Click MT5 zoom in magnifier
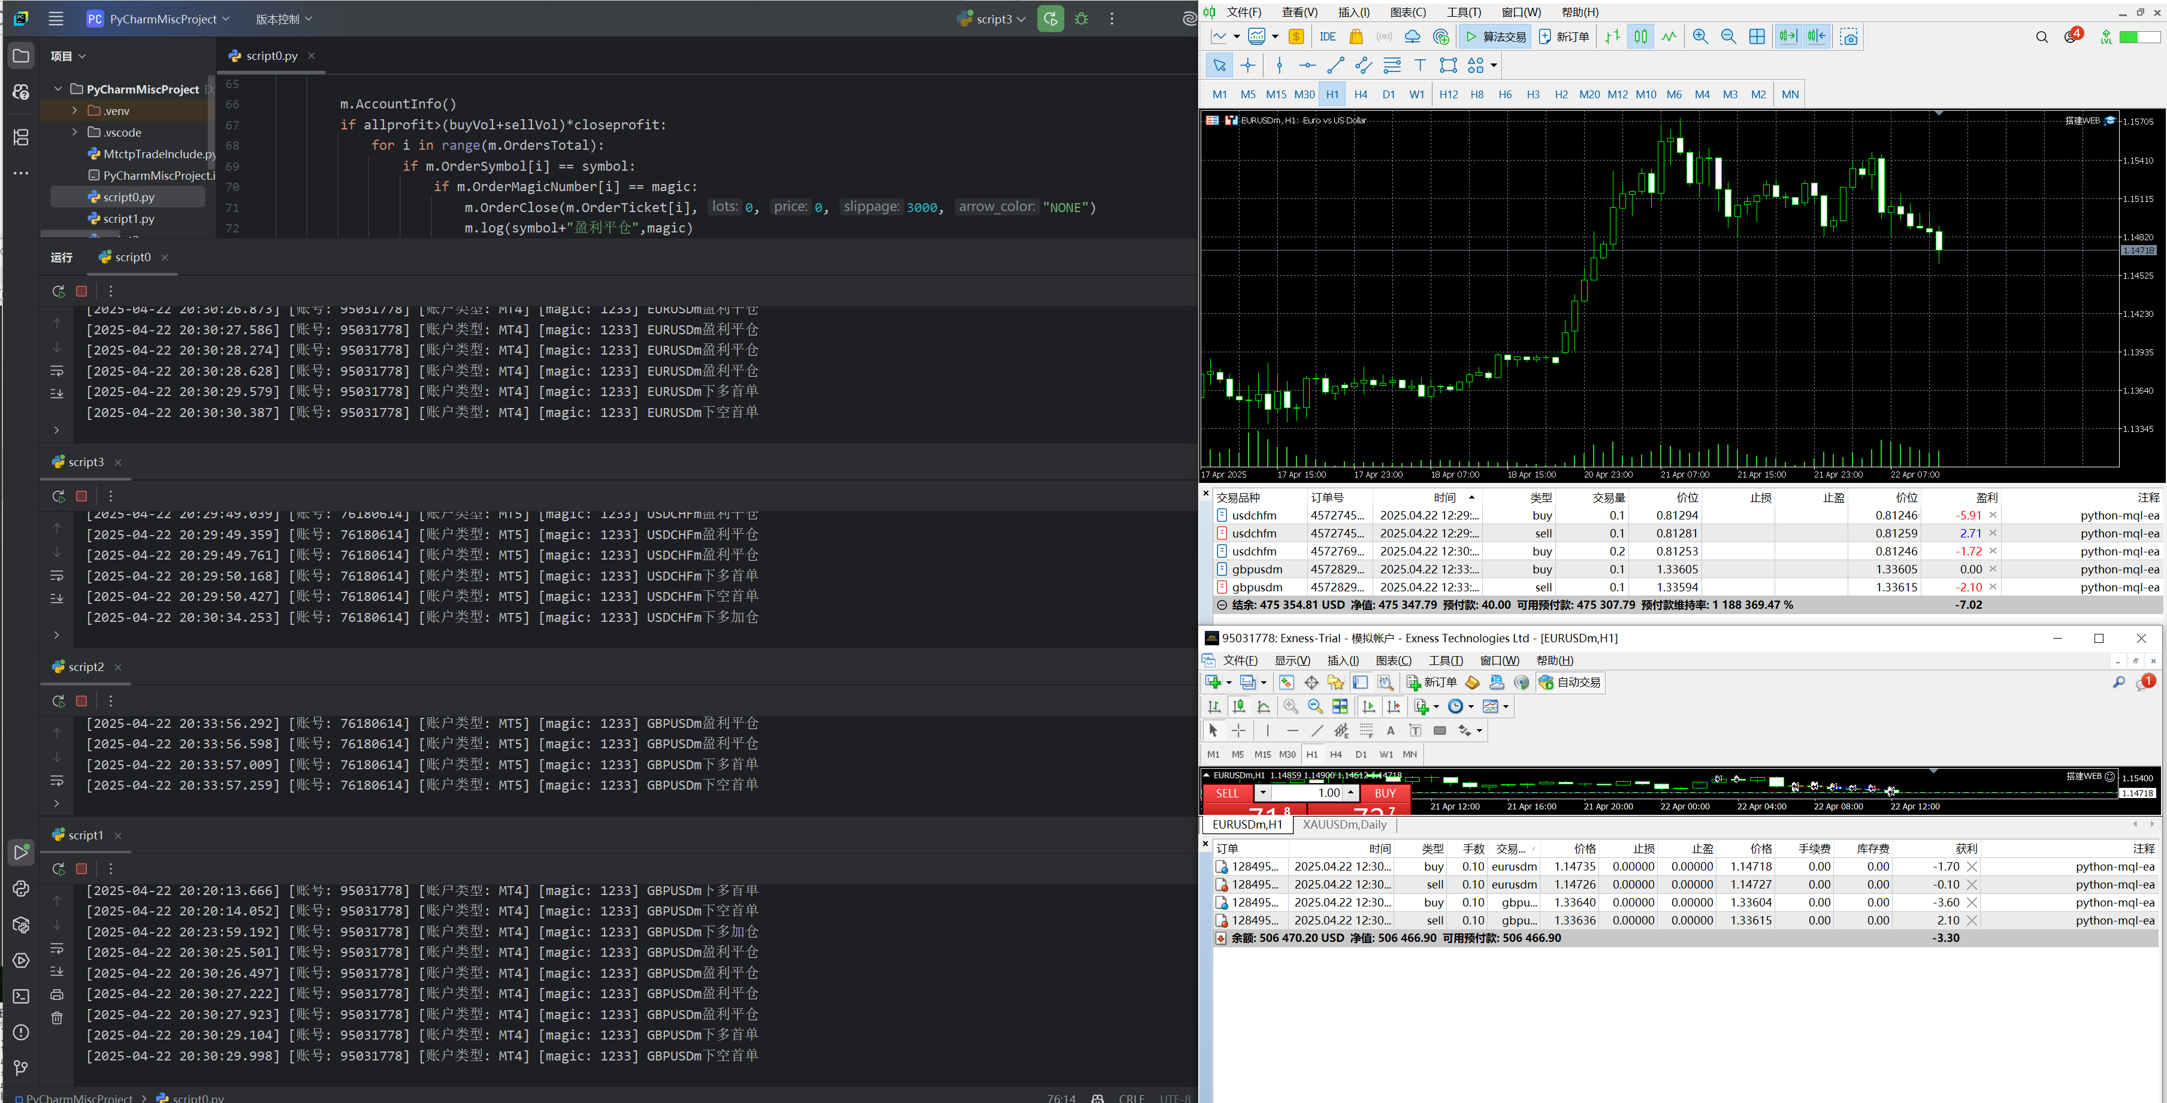Viewport: 2167px width, 1103px height. click(1700, 36)
